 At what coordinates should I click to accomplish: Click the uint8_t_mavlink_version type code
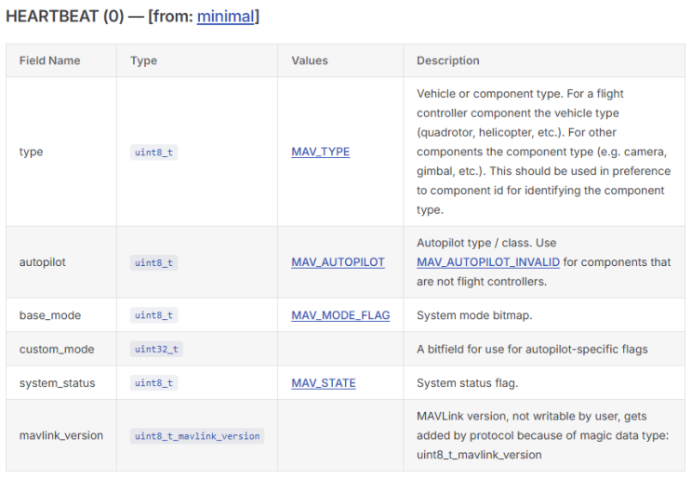[x=197, y=436]
